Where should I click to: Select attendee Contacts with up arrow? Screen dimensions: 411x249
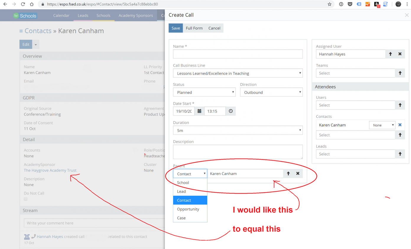pos(400,135)
